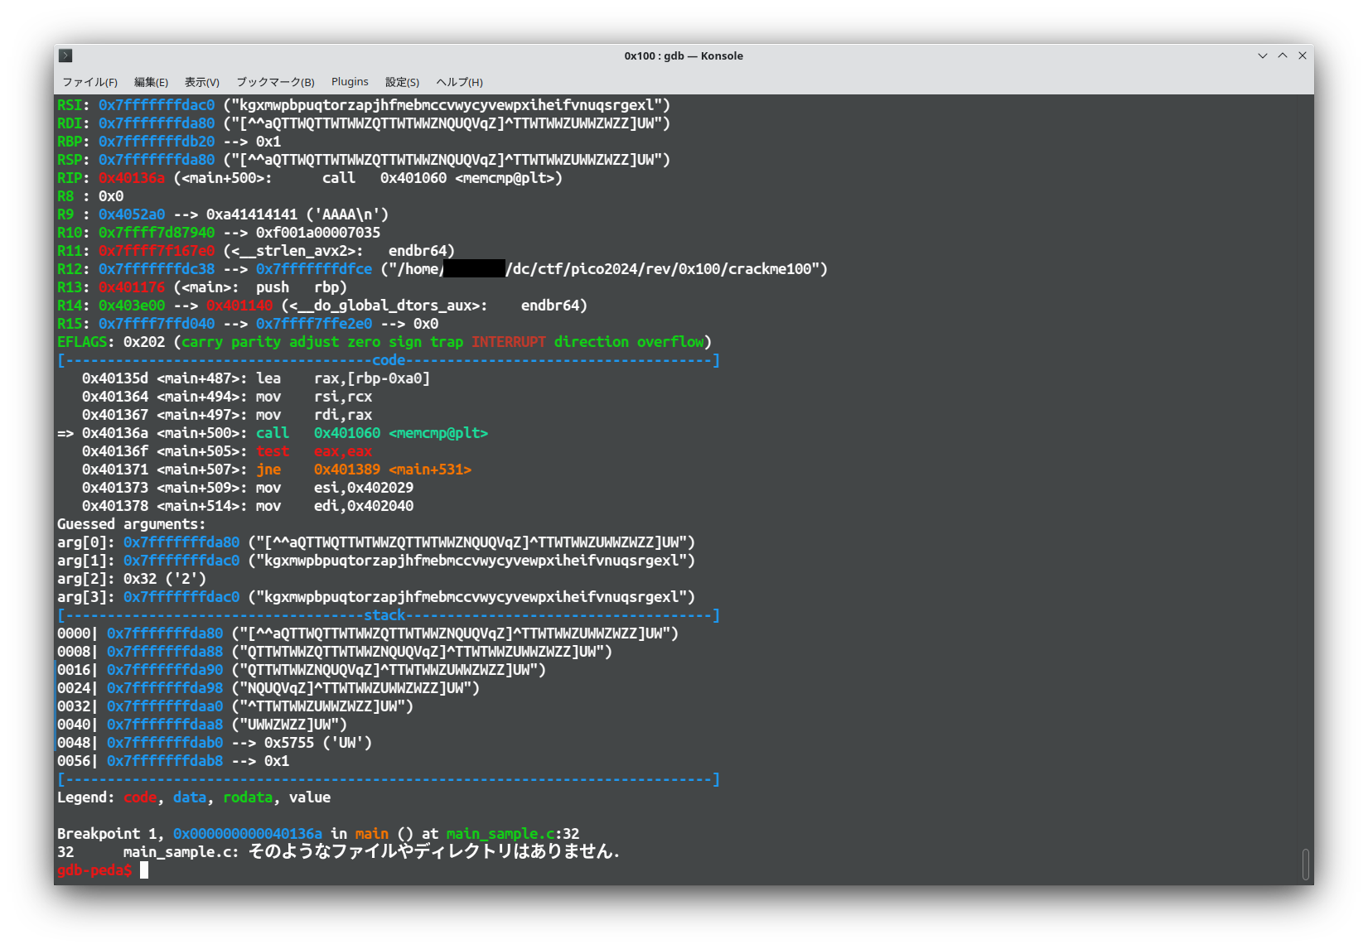The height and width of the screenshot is (949, 1368).
Task: Close the Konsole window
Action: click(1302, 55)
